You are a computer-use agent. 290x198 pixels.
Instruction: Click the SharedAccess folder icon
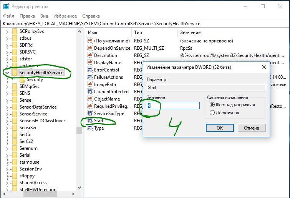(x=15, y=183)
